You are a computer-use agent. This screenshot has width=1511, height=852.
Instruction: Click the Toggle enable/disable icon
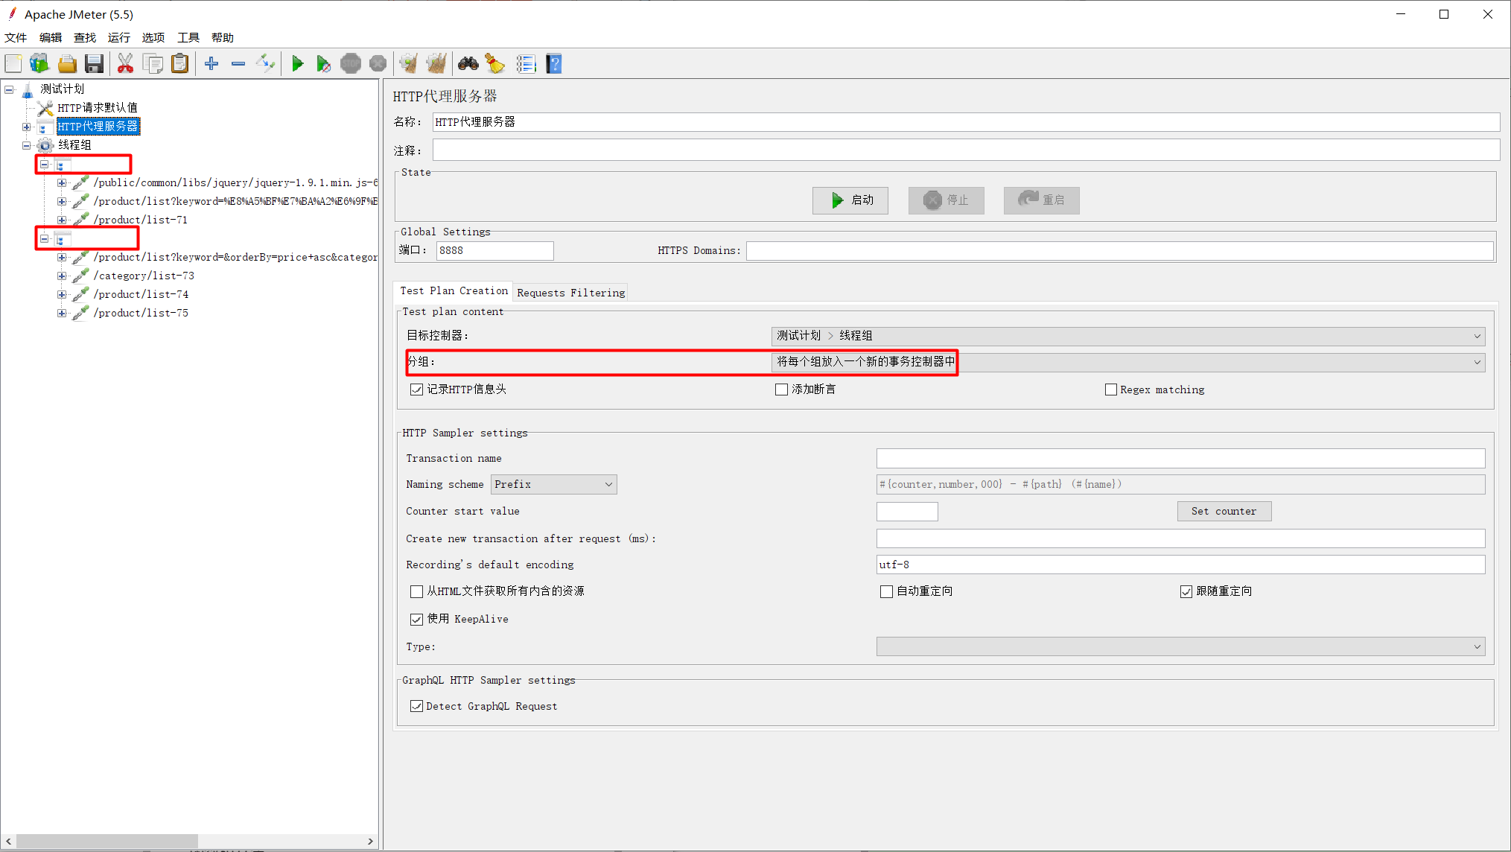[265, 64]
